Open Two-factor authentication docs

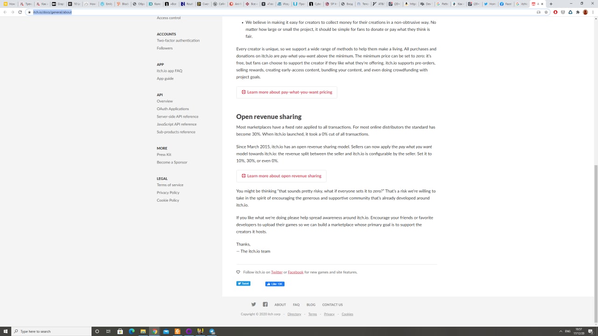[178, 41]
